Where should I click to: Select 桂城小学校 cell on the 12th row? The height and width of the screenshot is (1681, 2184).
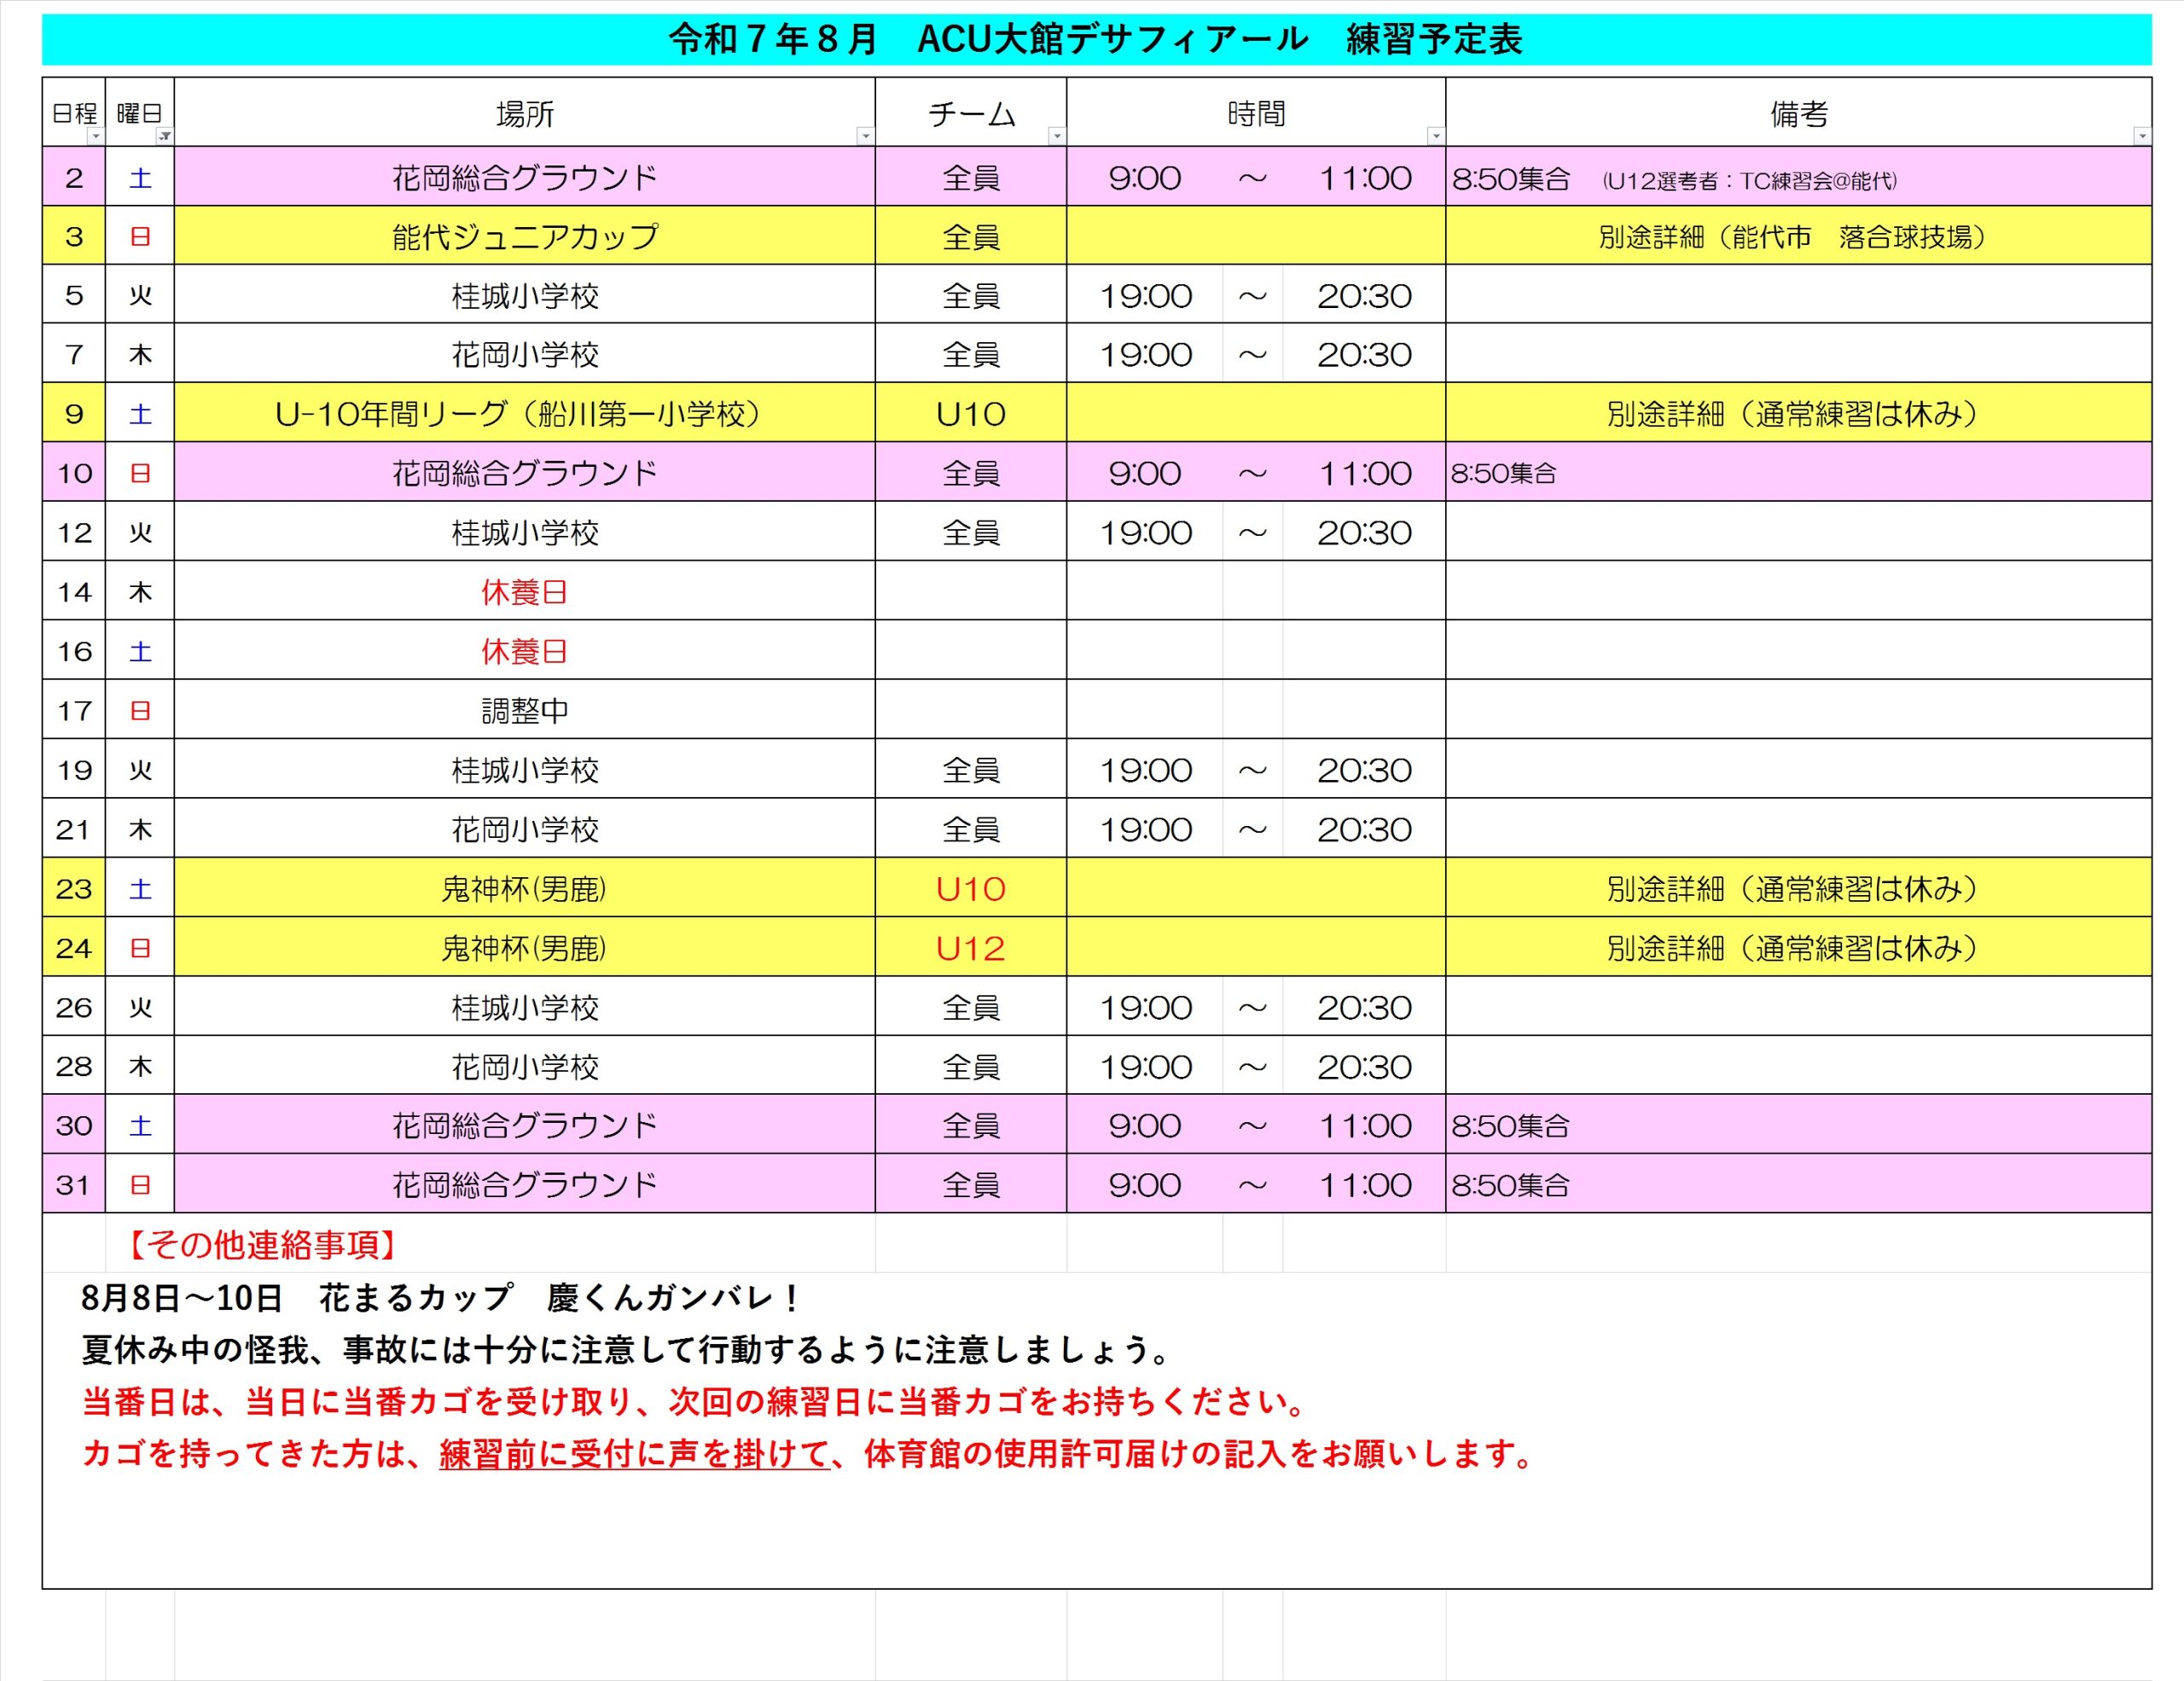525,532
